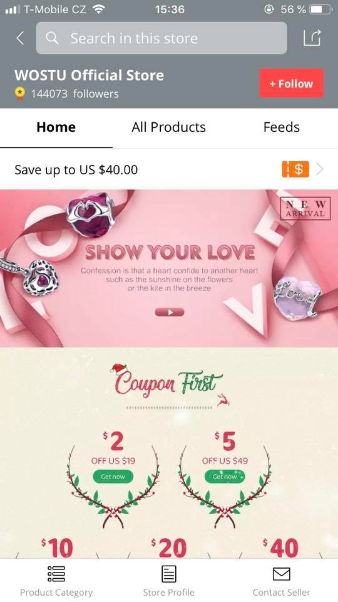Tap Contact Seller envelope icon
This screenshot has height=602, width=338.
(x=281, y=574)
